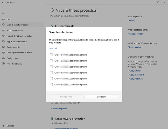Click the Select all link
Viewport: 168px width, 129px height.
click(53, 49)
